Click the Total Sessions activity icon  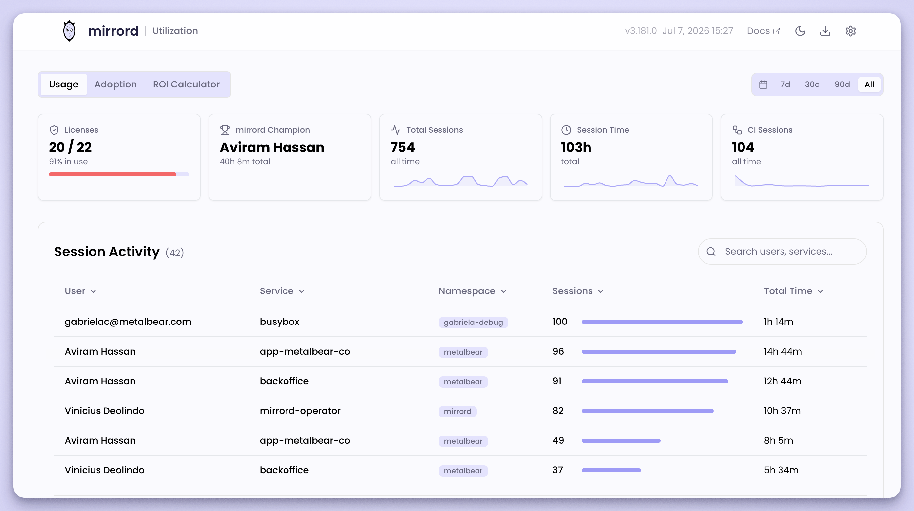tap(396, 130)
